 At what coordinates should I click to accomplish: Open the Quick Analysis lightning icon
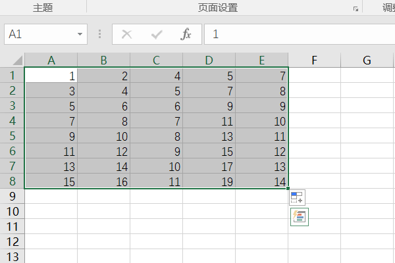300,218
